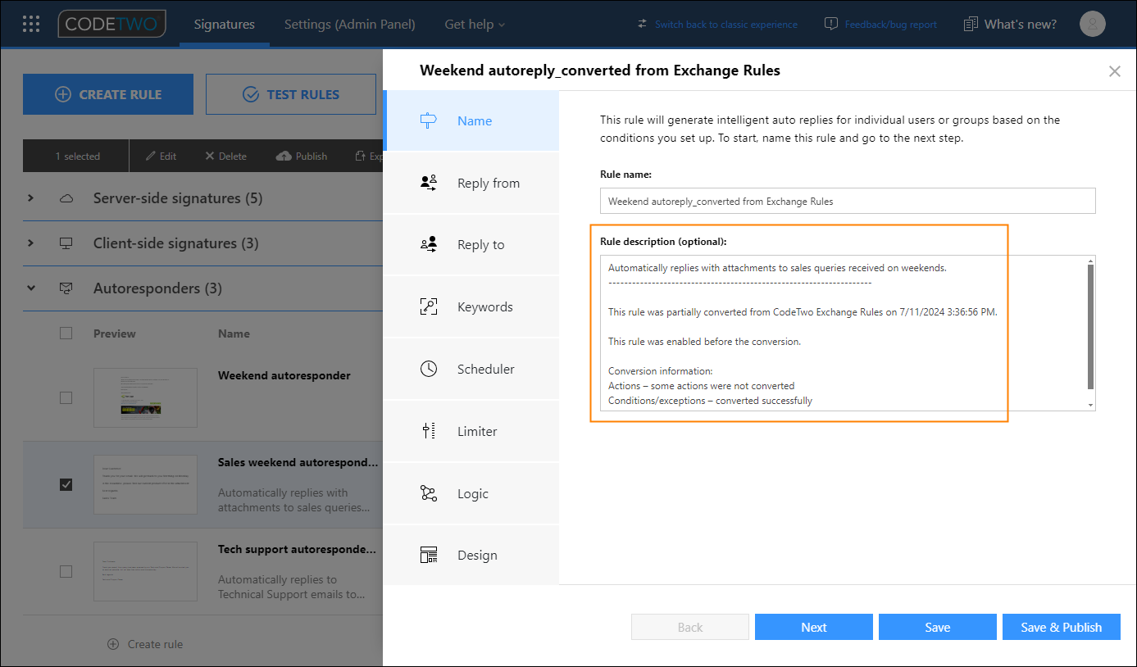Go to the Keywords step

pos(471,306)
